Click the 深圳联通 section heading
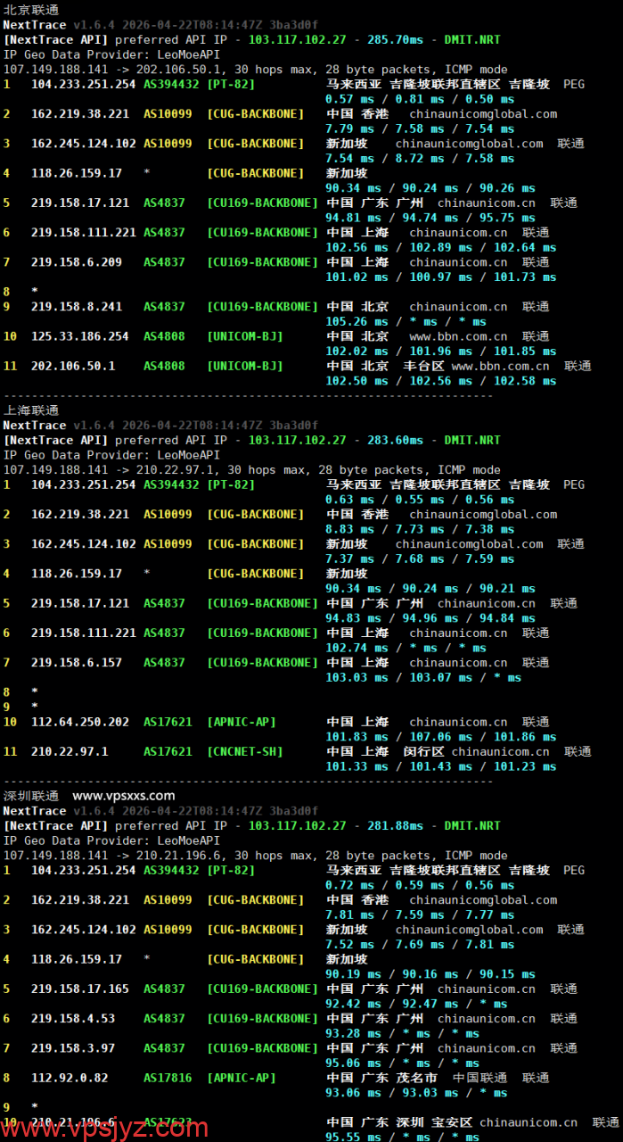Viewport: 623px width, 1142px height. click(x=31, y=796)
